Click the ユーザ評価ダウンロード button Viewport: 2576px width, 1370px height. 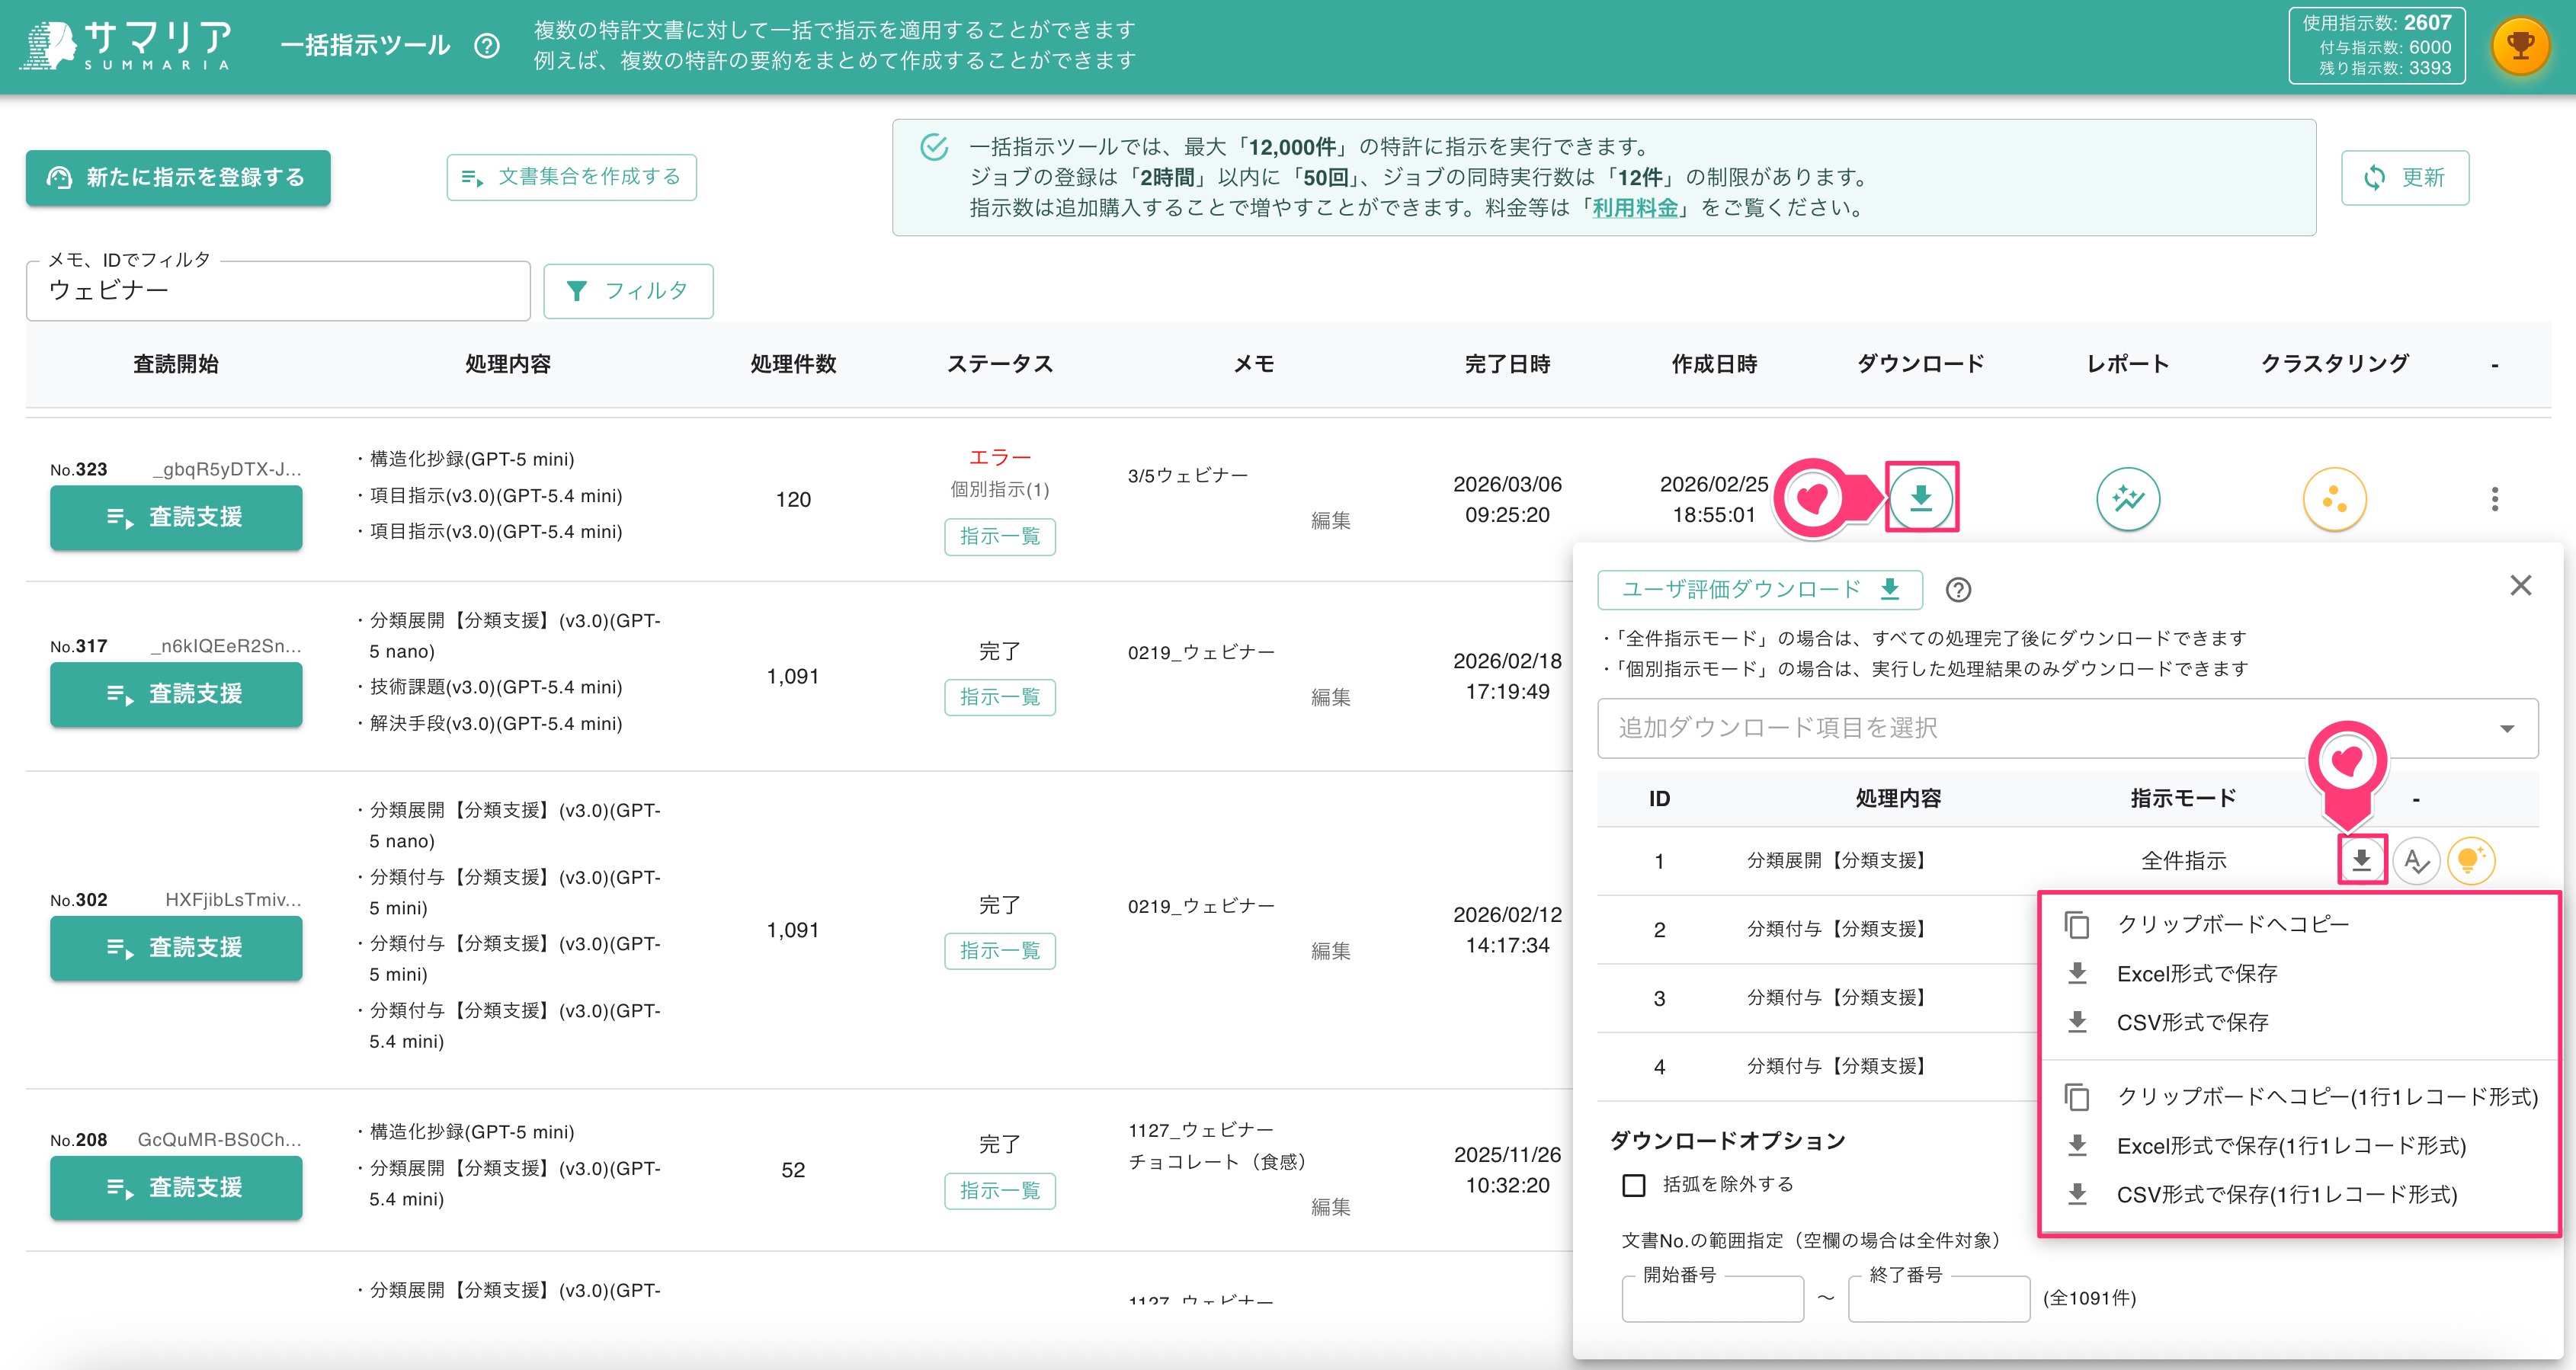tap(1759, 589)
